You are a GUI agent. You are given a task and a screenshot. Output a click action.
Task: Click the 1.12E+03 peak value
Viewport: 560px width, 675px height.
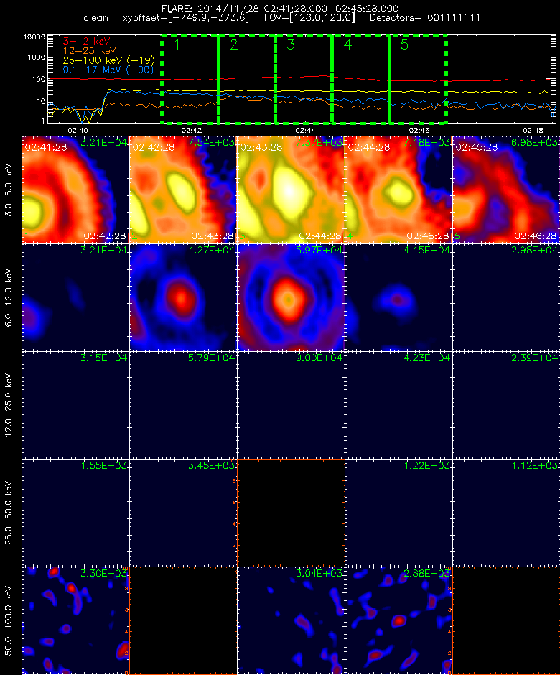[535, 465]
